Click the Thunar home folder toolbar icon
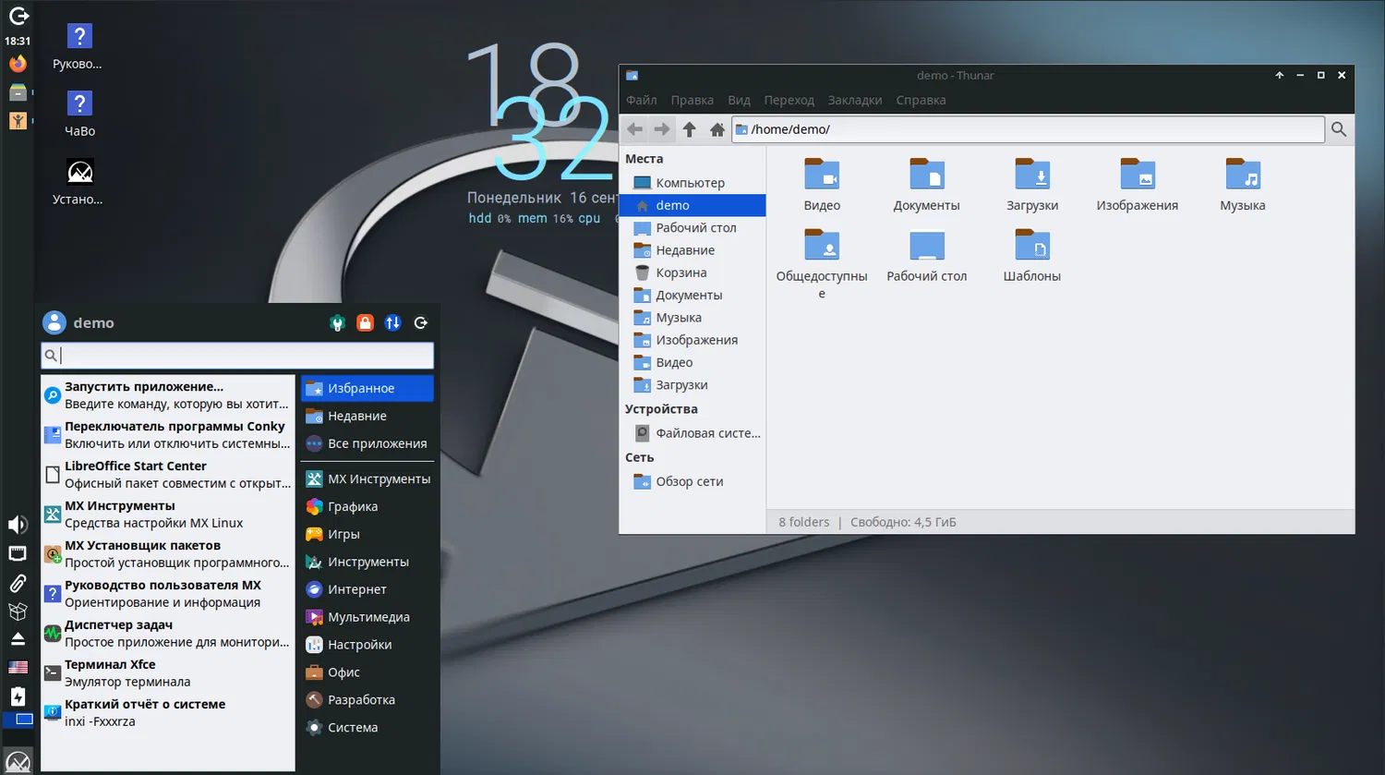1385x775 pixels. [x=717, y=129]
